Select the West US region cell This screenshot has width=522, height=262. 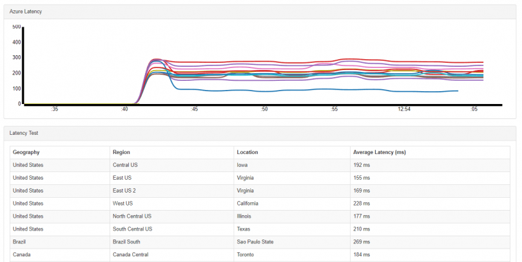(x=124, y=204)
